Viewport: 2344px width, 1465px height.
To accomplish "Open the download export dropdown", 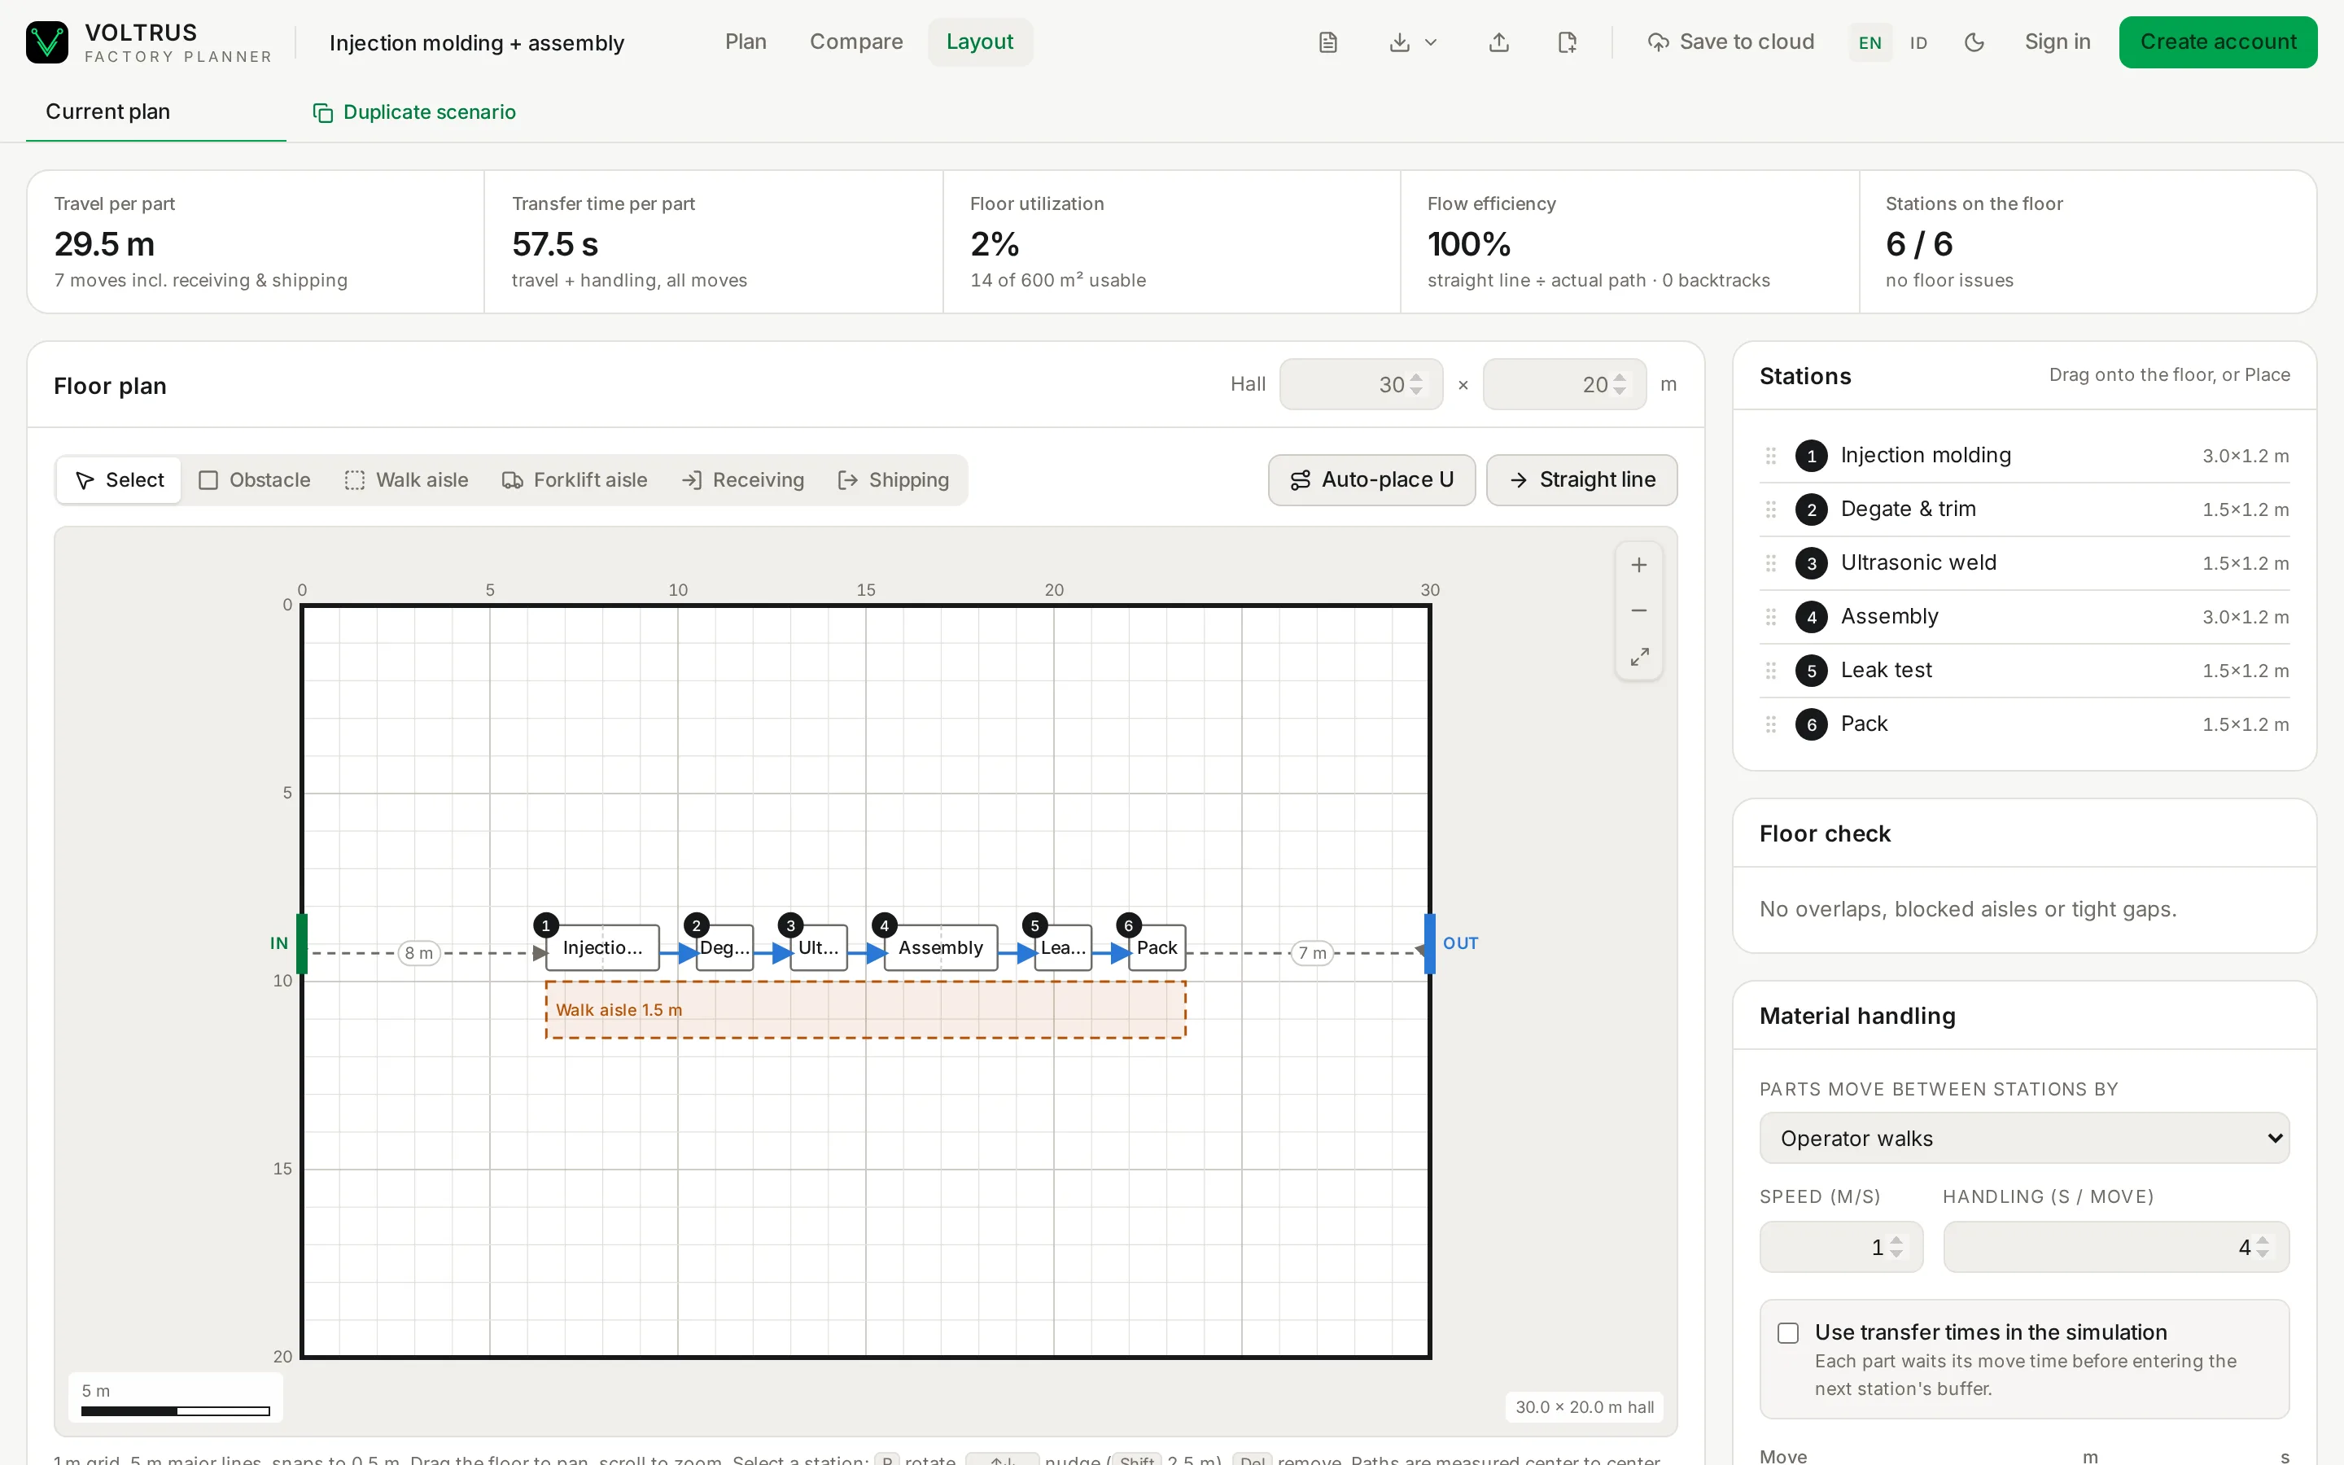I will point(1412,42).
